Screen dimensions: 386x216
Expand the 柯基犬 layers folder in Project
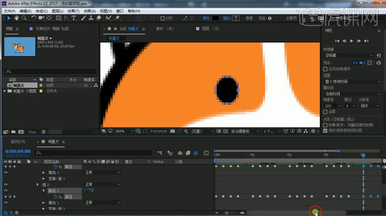[x=4, y=91]
